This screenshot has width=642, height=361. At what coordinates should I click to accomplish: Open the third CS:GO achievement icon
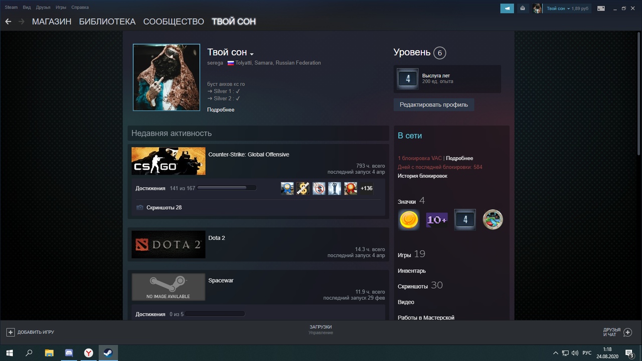(319, 189)
